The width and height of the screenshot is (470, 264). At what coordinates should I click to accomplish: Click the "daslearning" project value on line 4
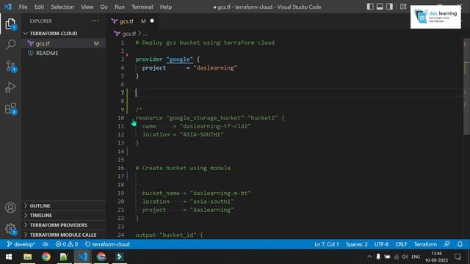coord(215,67)
